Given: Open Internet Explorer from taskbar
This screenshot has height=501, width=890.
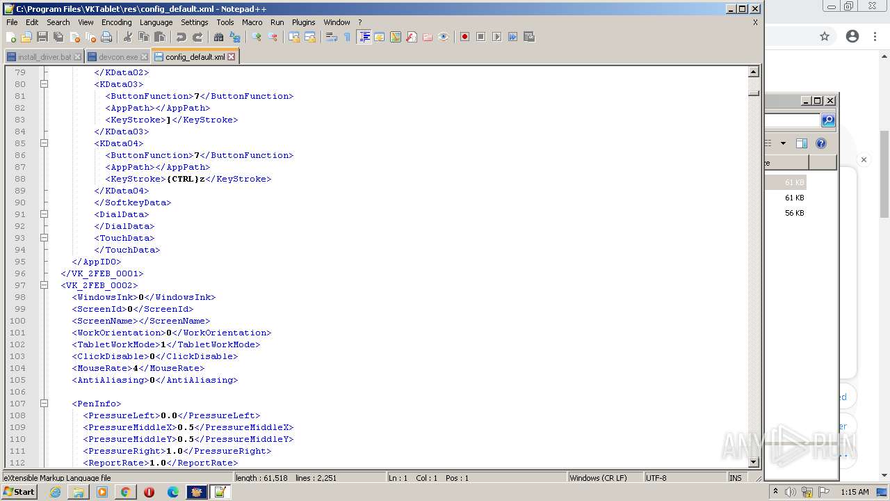Looking at the screenshot, I should (55, 492).
